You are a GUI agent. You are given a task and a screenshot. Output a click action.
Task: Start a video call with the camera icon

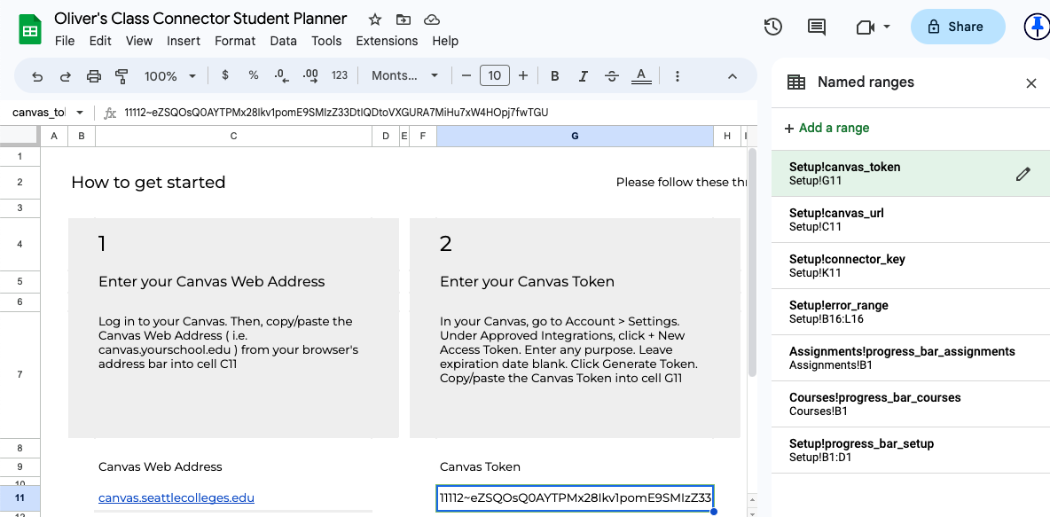click(866, 27)
